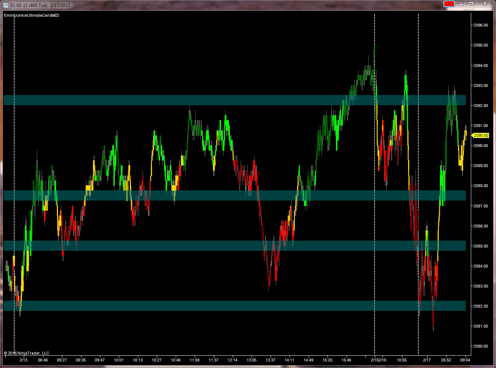This screenshot has height=368, width=496.
Task: Click the 13:37 time axis label
Action: point(271,360)
